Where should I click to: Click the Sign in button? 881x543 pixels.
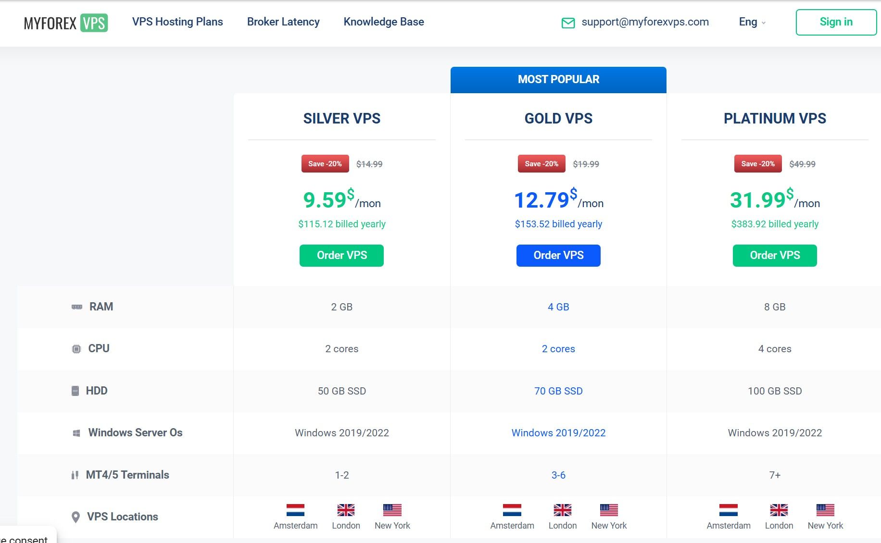[x=836, y=22]
